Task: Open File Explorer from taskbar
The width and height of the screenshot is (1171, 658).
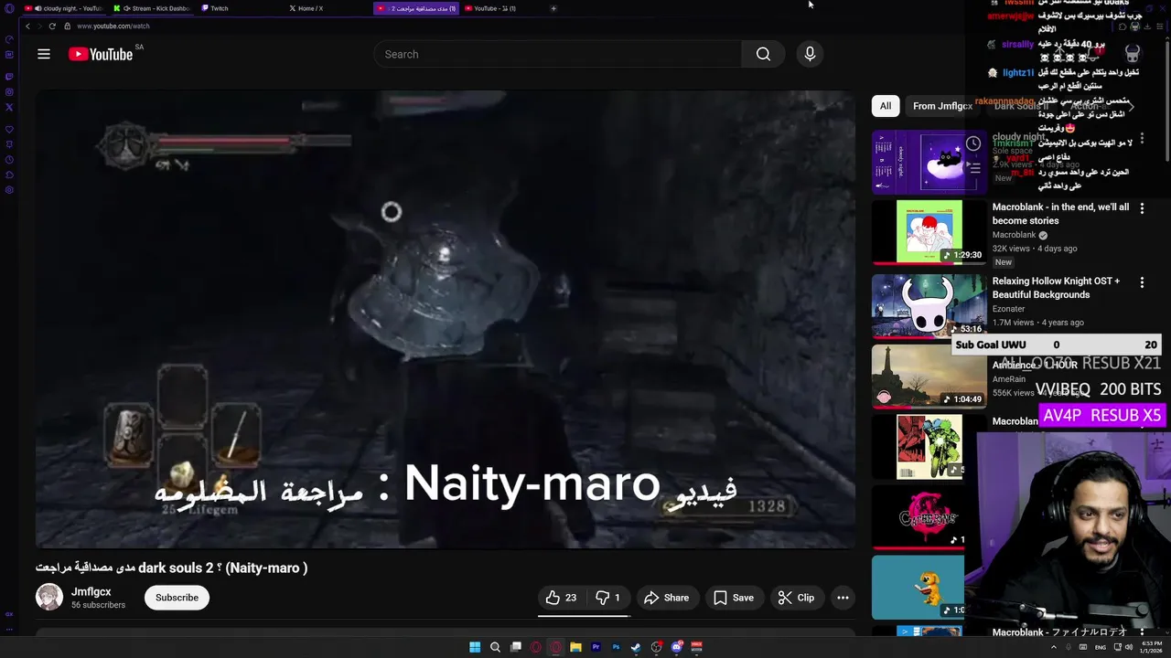Action: coord(575,647)
